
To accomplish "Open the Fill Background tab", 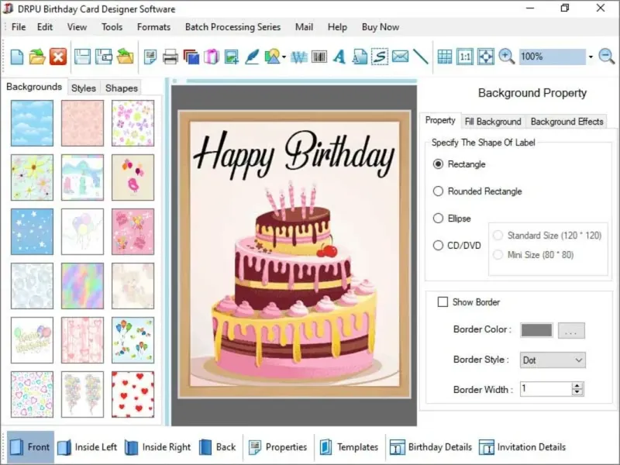I will pos(493,122).
